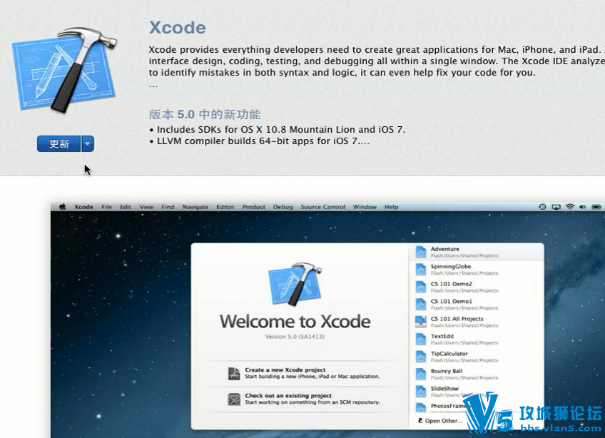Screen dimensions: 605x438
Task: Click the Xcode app title
Action: point(178,28)
